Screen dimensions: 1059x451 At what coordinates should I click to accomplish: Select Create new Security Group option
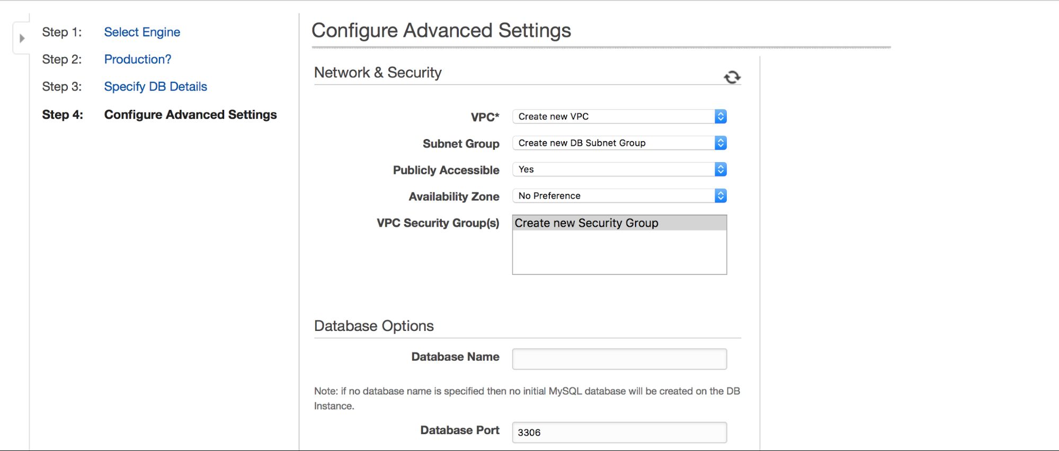coord(619,223)
